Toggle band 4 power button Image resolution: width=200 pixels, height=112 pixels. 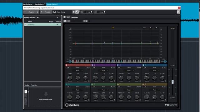tap(143, 65)
